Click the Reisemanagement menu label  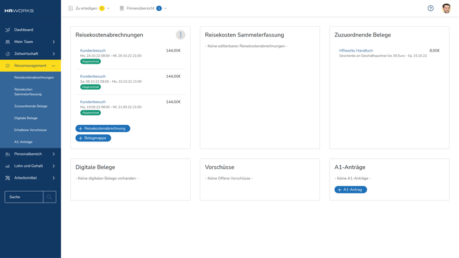[x=30, y=66]
